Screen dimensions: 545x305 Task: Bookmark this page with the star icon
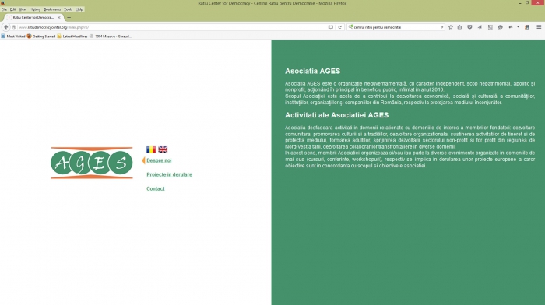[451, 27]
